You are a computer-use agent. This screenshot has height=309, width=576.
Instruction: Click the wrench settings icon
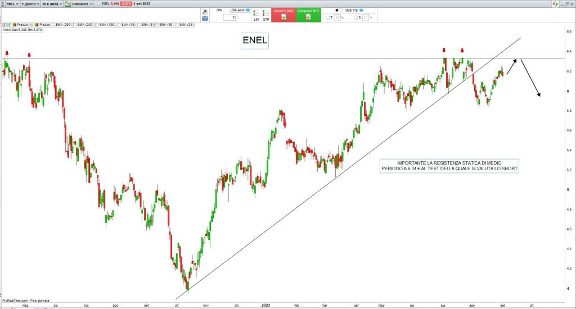(x=204, y=11)
